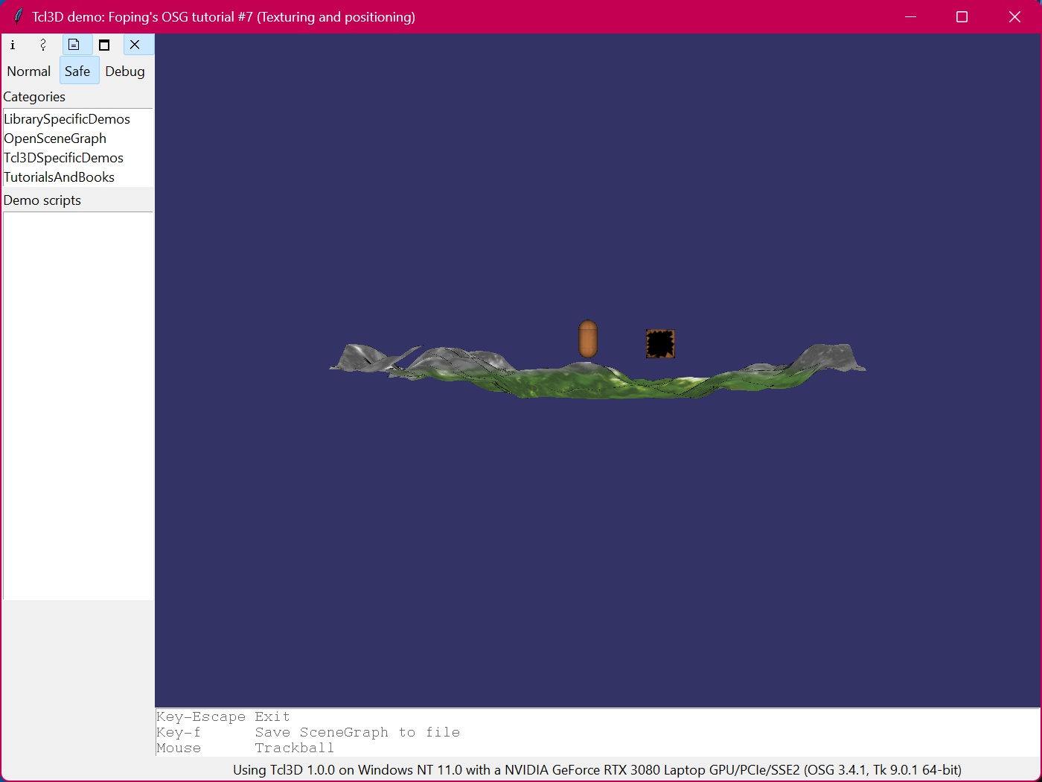Click the black textured cube in scene

point(660,344)
